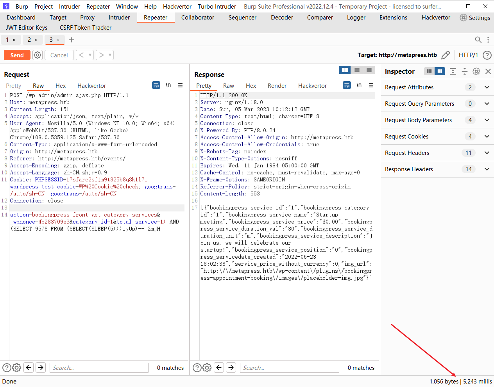The image size is (494, 387).
Task: Close Repeater tab 1
Action: 14,40
